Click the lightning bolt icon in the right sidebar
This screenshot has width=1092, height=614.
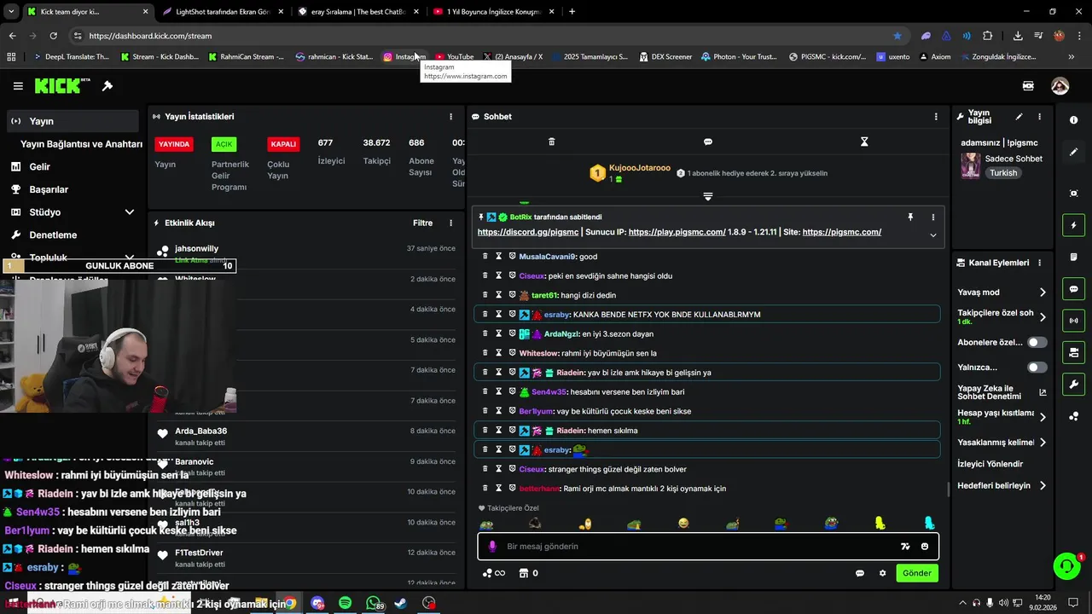(1073, 225)
